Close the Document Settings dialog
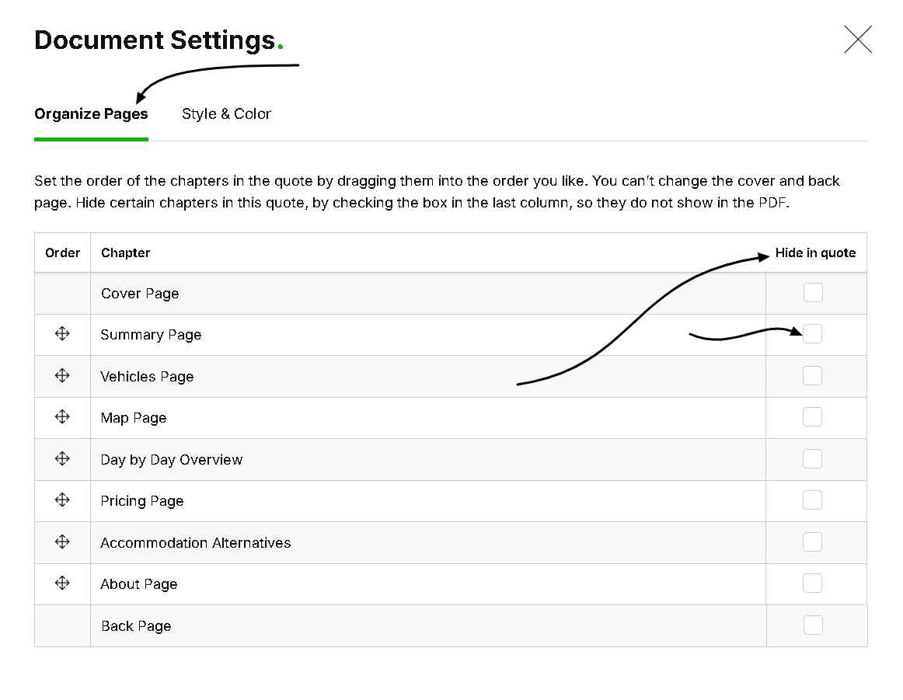Image resolution: width=903 pixels, height=700 pixels. (x=858, y=40)
